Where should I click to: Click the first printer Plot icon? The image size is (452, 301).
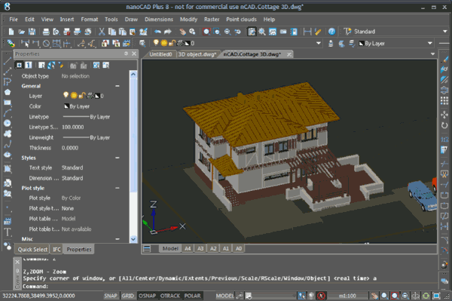coord(46,32)
